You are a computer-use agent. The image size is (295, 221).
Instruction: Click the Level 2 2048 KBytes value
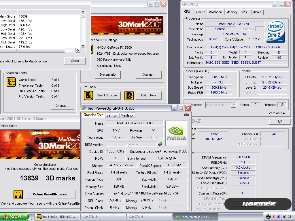pyautogui.click(x=272, y=87)
